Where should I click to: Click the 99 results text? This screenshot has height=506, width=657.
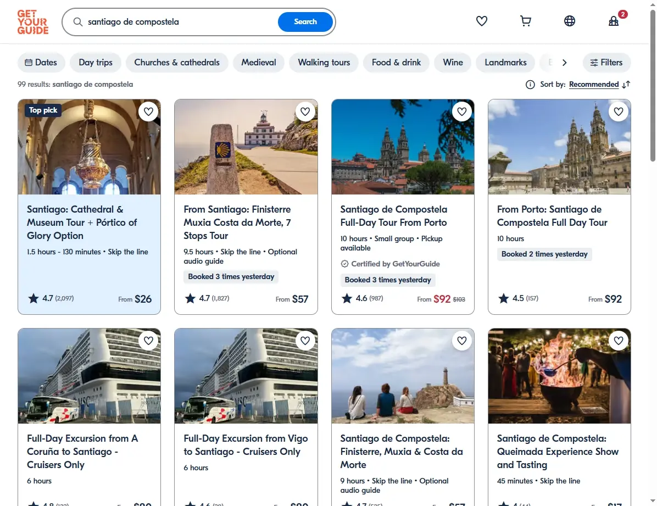[x=75, y=85]
